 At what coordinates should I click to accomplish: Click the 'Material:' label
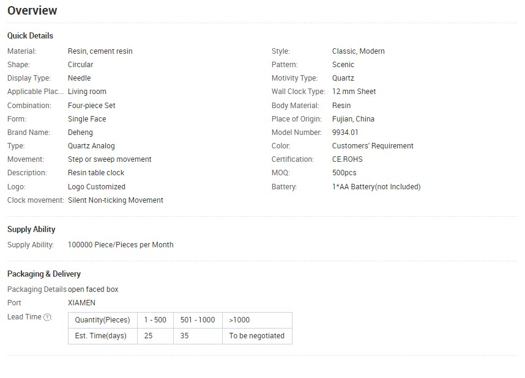pos(22,51)
